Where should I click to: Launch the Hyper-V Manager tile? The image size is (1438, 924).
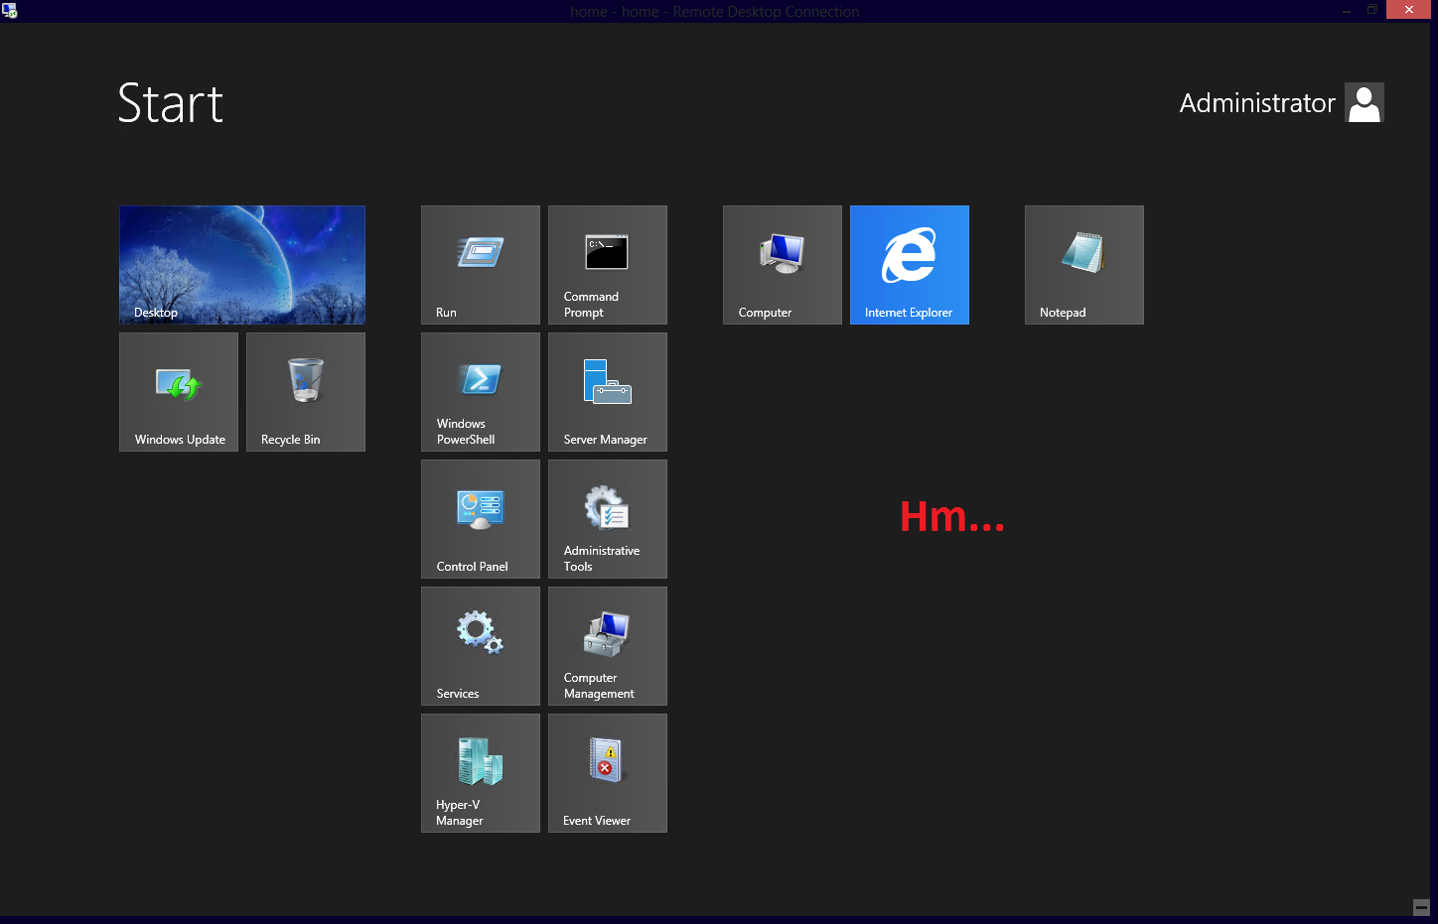(481, 773)
